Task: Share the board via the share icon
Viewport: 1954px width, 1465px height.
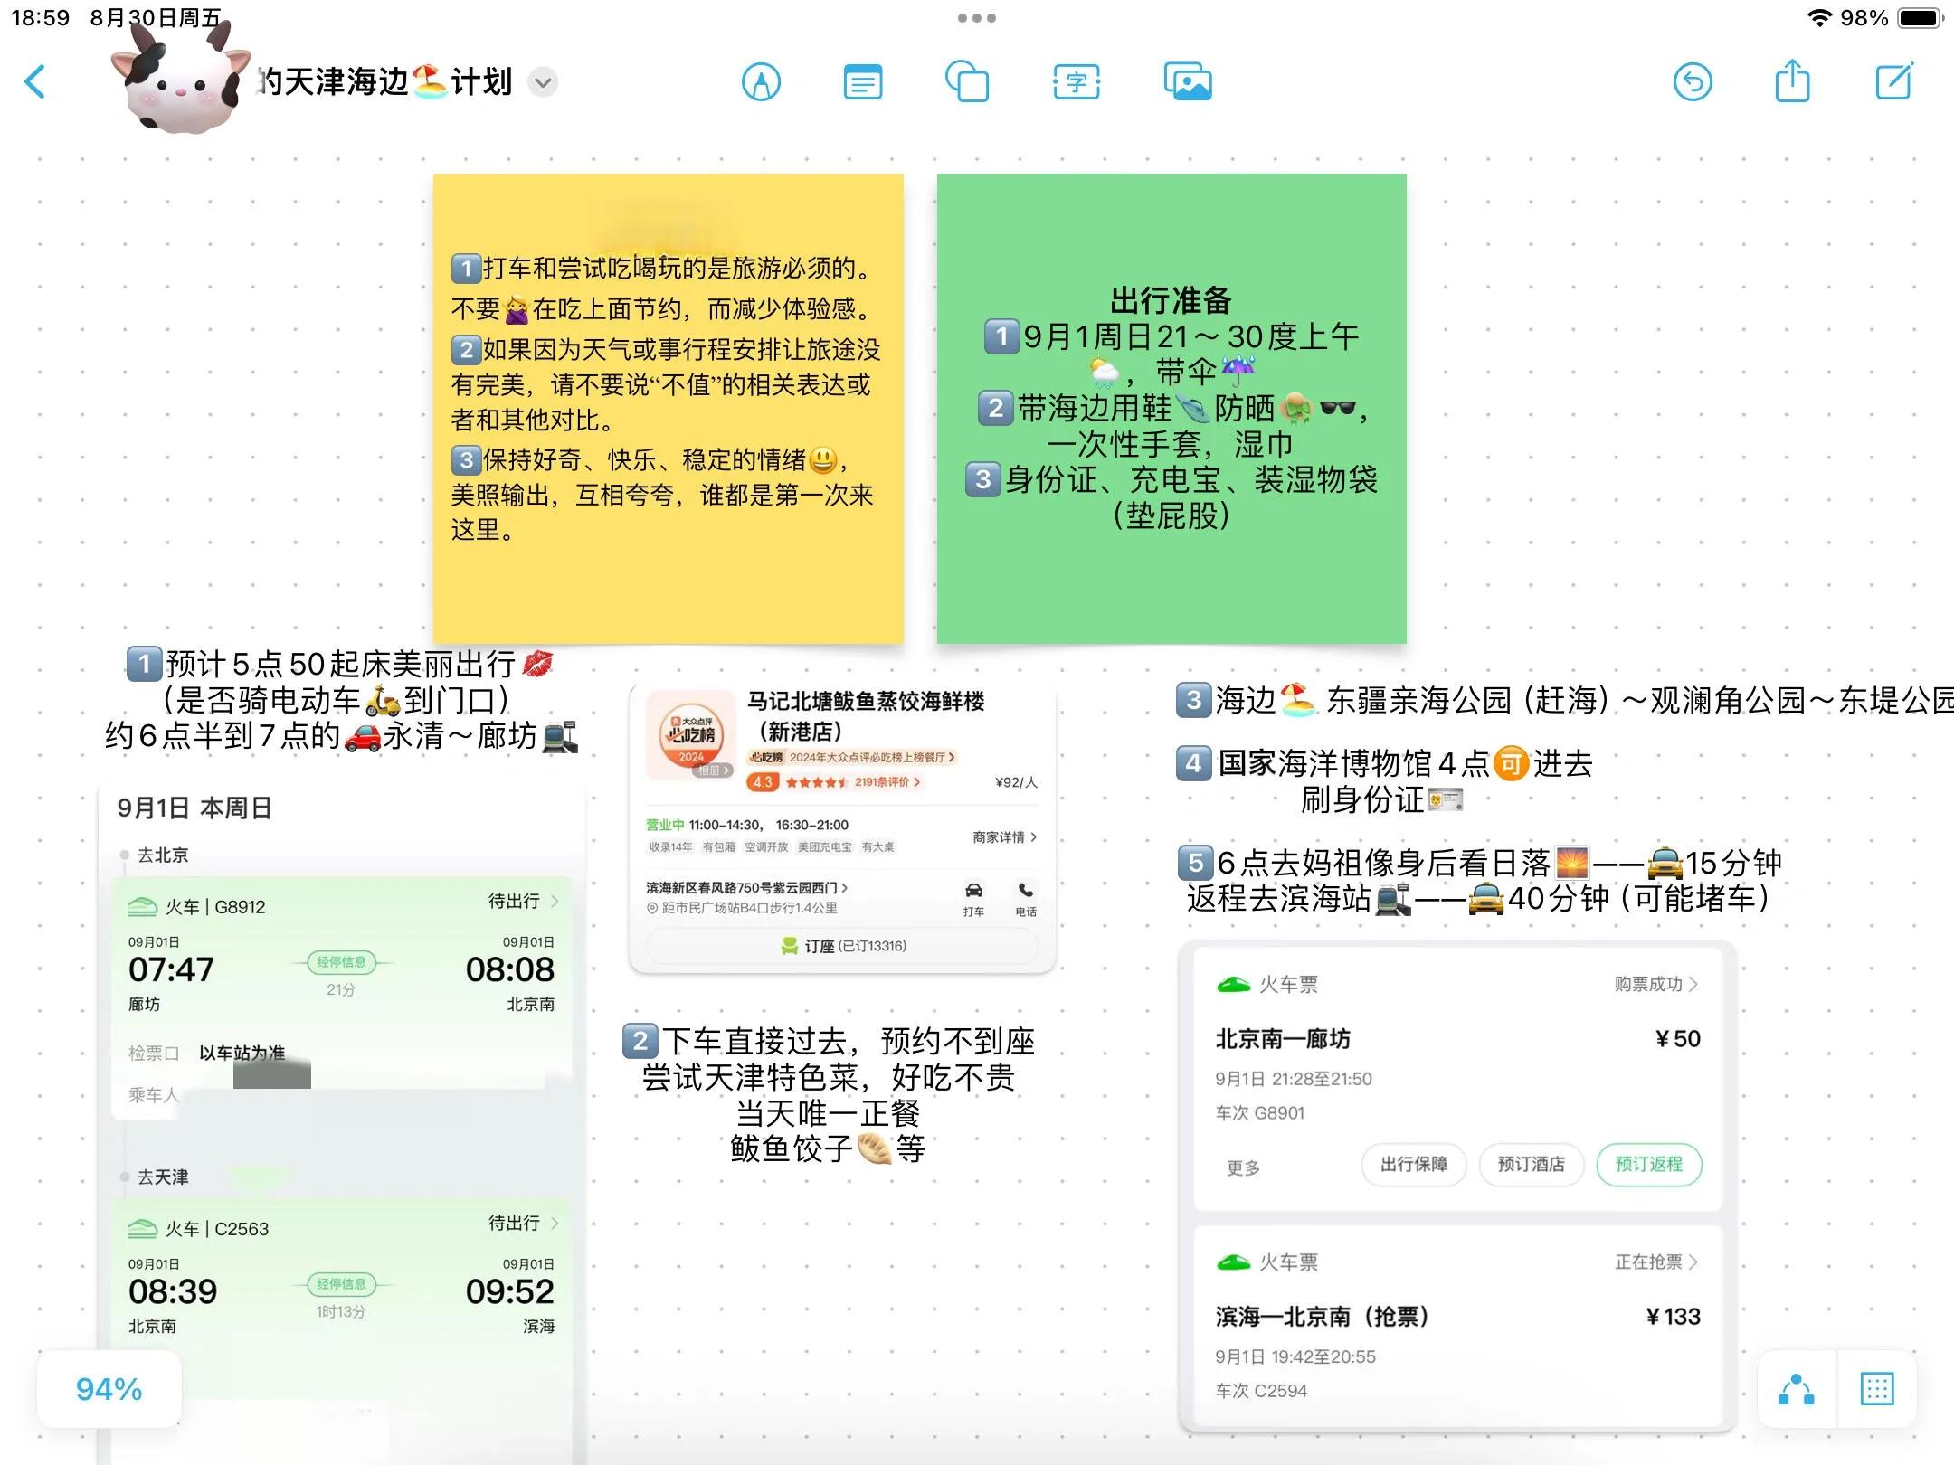Action: point(1792,82)
